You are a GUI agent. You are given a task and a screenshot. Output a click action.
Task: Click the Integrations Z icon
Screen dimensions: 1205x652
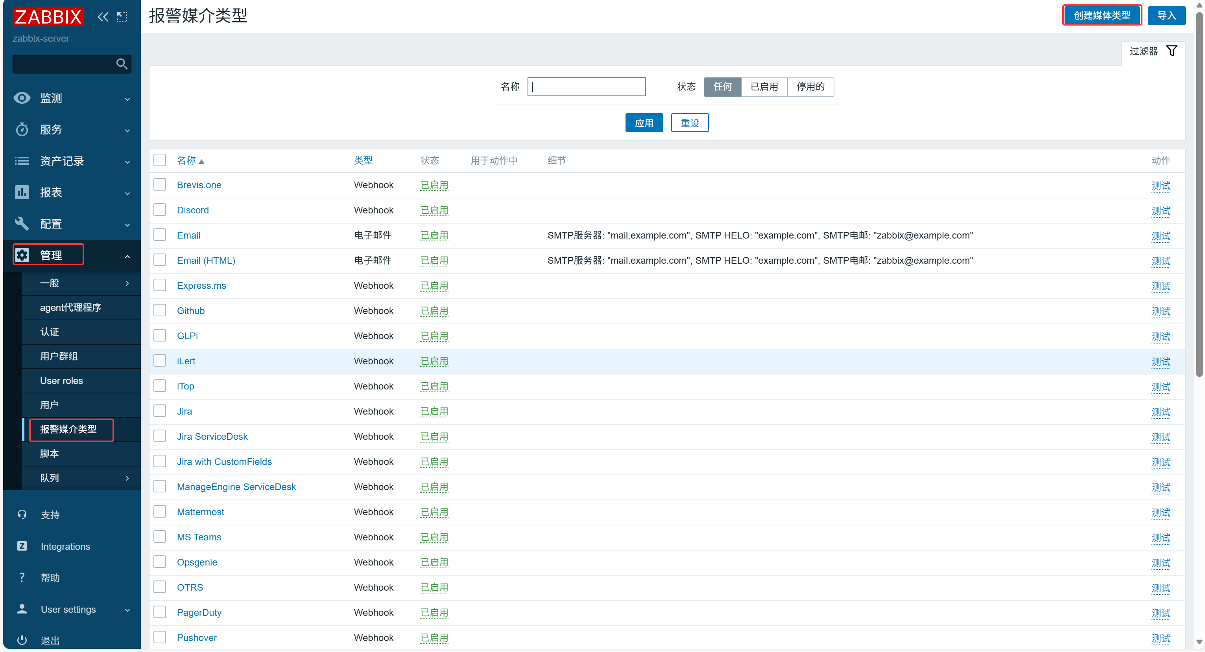(x=22, y=545)
